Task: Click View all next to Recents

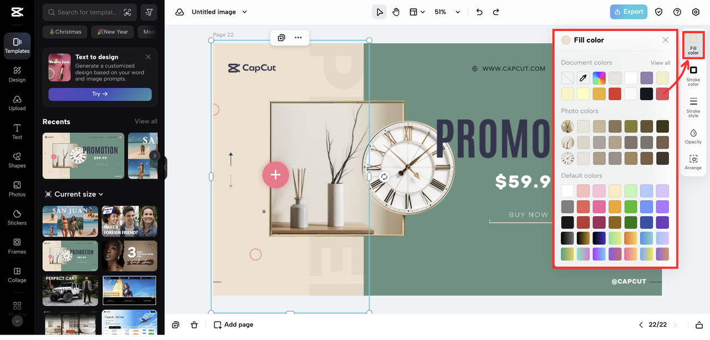Action: (x=146, y=121)
